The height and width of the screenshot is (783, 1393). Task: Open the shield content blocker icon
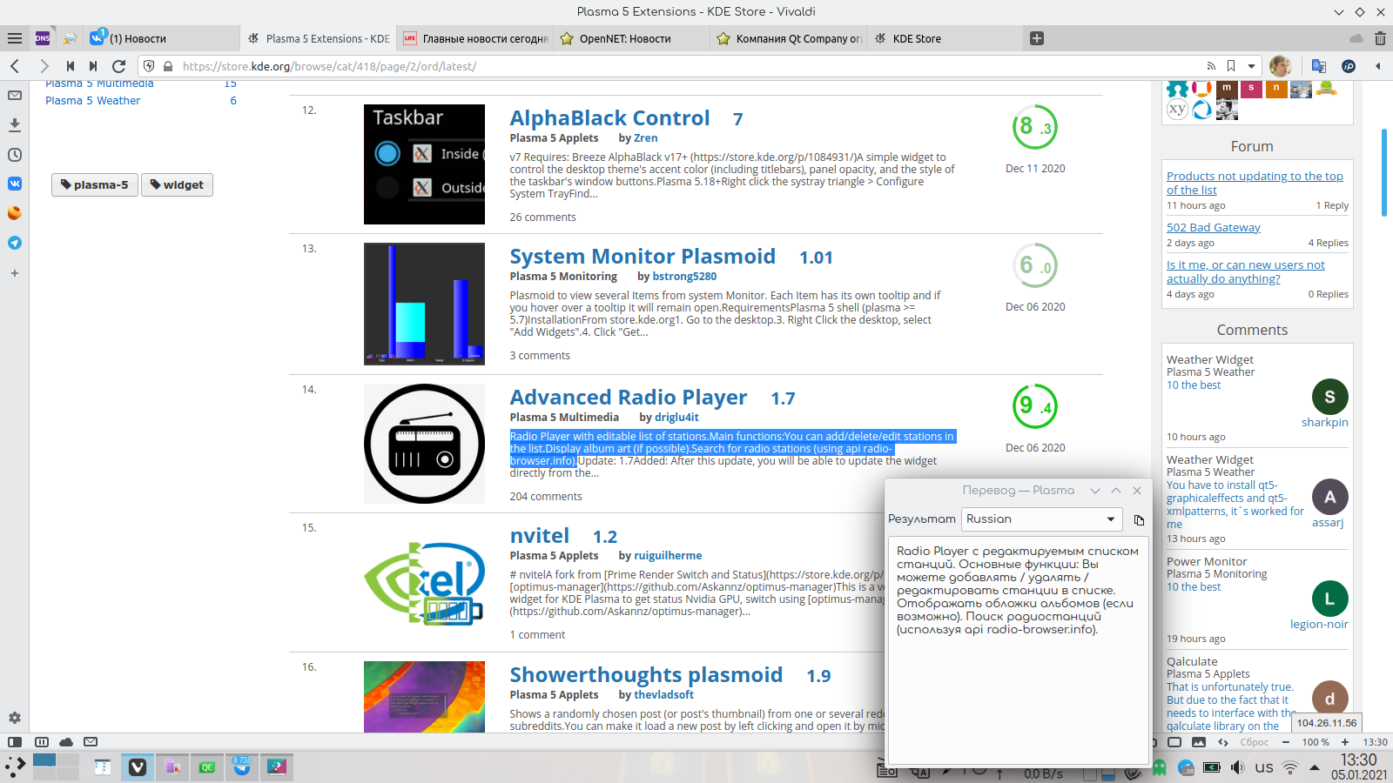pos(149,66)
